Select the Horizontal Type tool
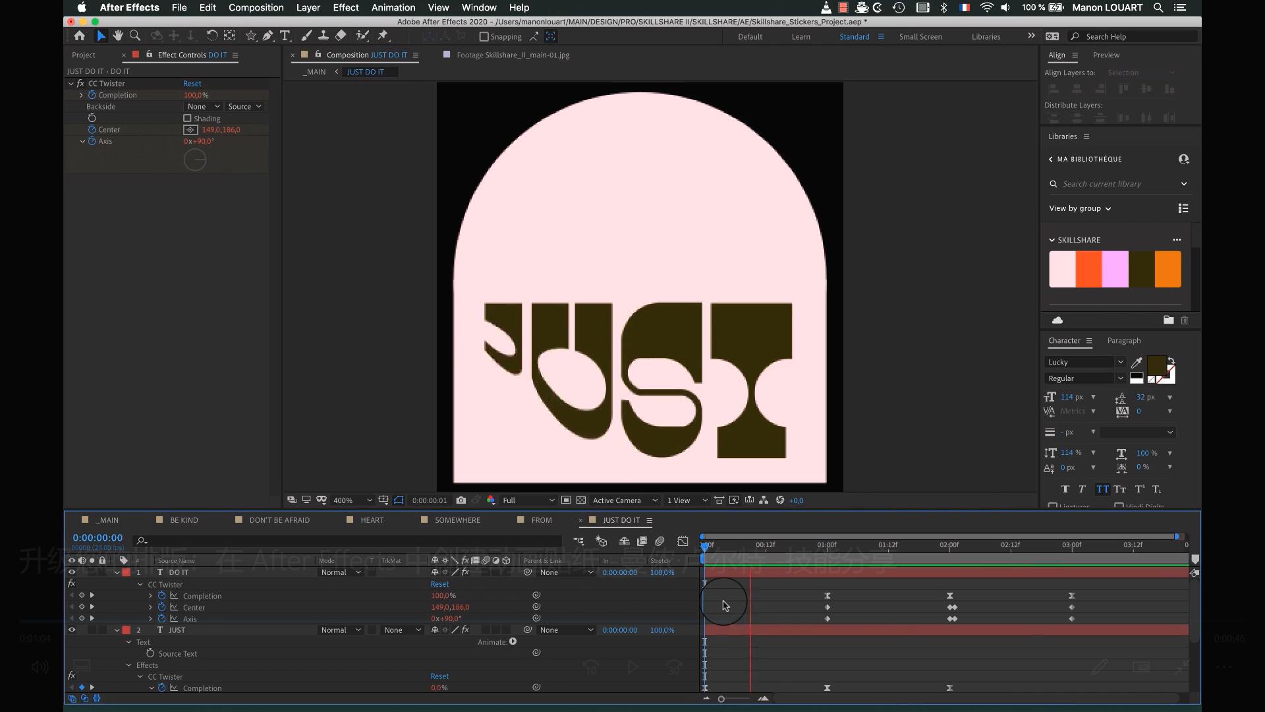Screen dimensions: 1265x712 click(x=285, y=36)
